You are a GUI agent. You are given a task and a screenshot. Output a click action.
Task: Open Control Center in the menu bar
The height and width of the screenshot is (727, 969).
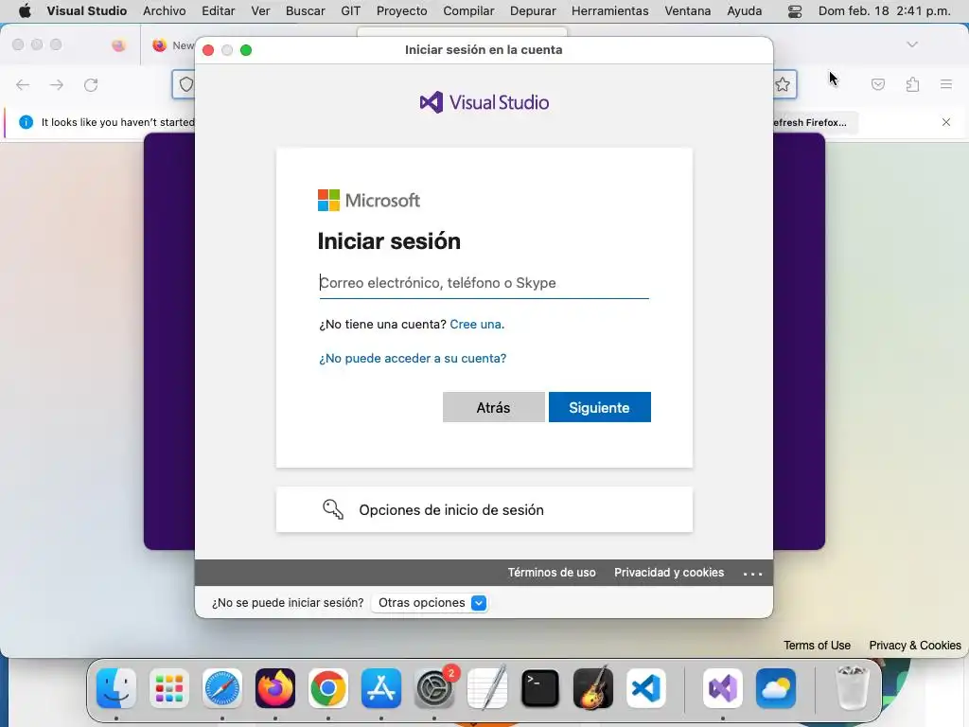(795, 11)
